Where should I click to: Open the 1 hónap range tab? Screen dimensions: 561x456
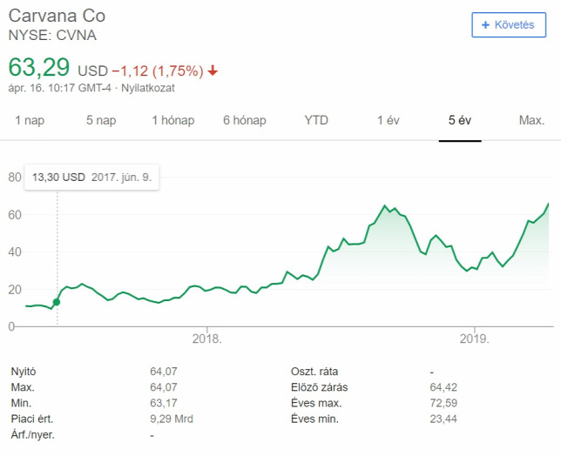coord(173,120)
